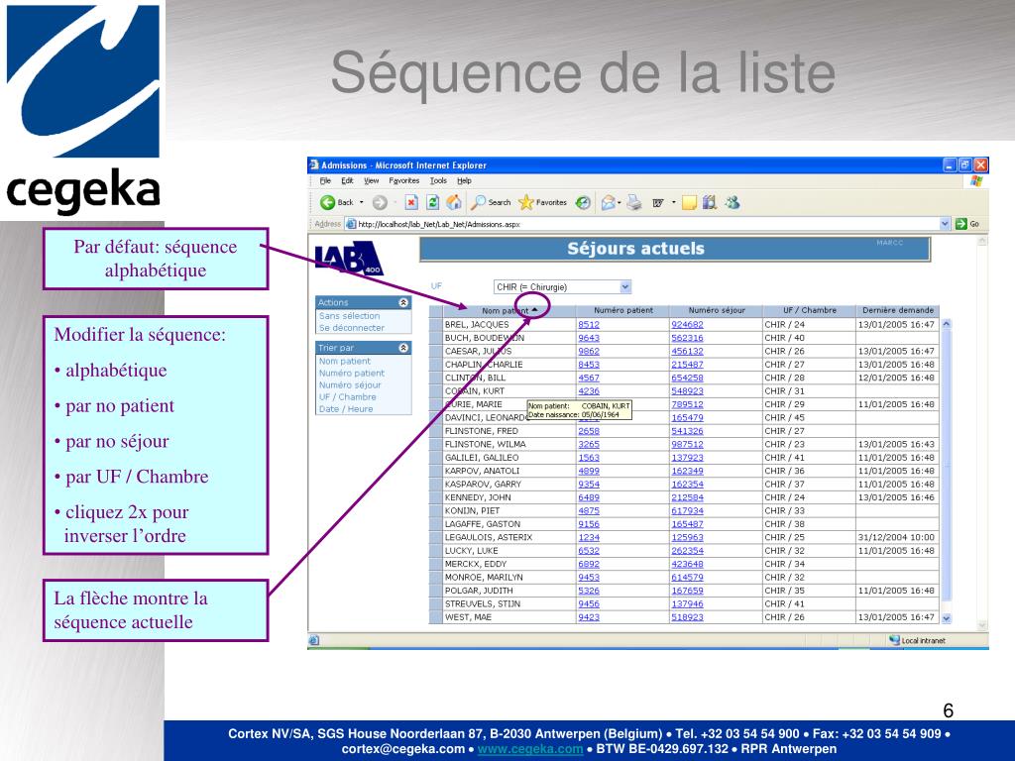Open patient number 9453 for MONROE
1015x761 pixels.
589,578
